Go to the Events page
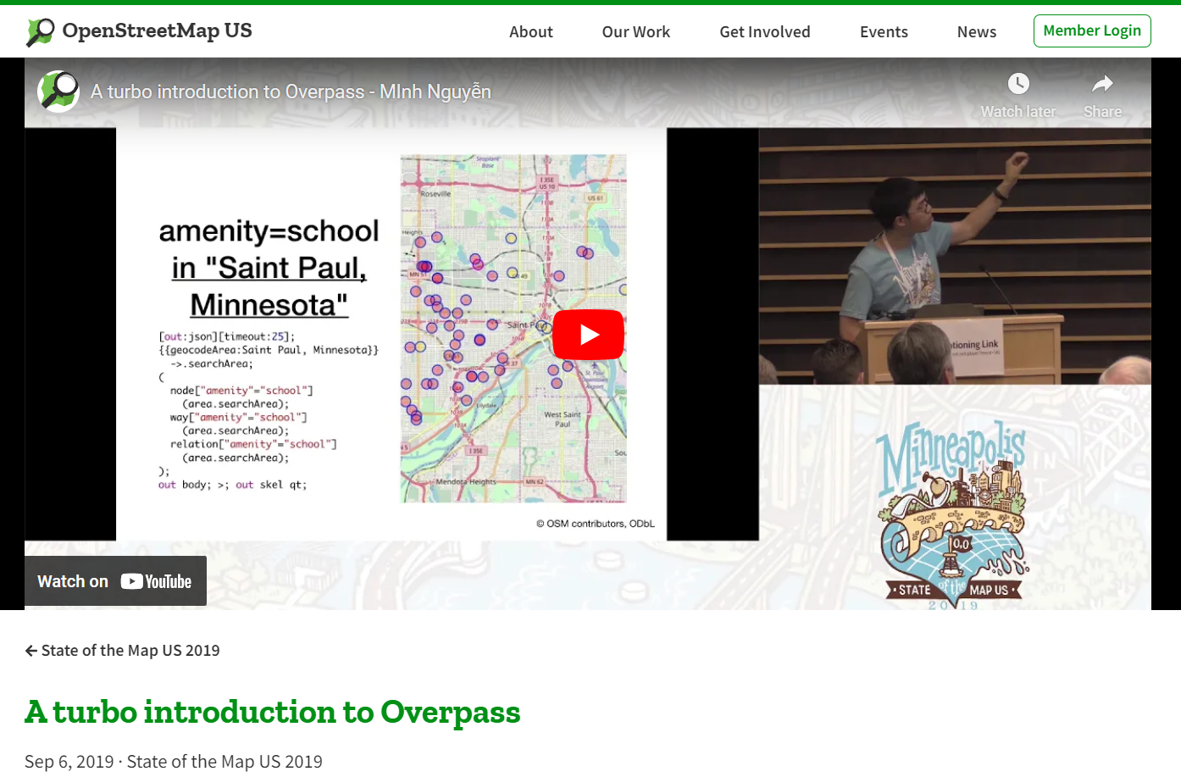Screen dimensions: 1181x777 [x=884, y=32]
